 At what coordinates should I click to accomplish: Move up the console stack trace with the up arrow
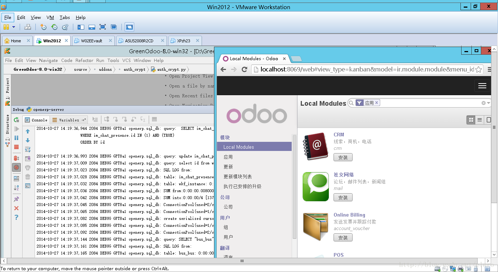(28, 131)
